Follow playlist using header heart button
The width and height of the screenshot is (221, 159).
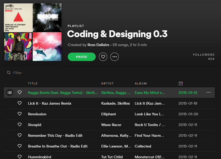(x=103, y=57)
